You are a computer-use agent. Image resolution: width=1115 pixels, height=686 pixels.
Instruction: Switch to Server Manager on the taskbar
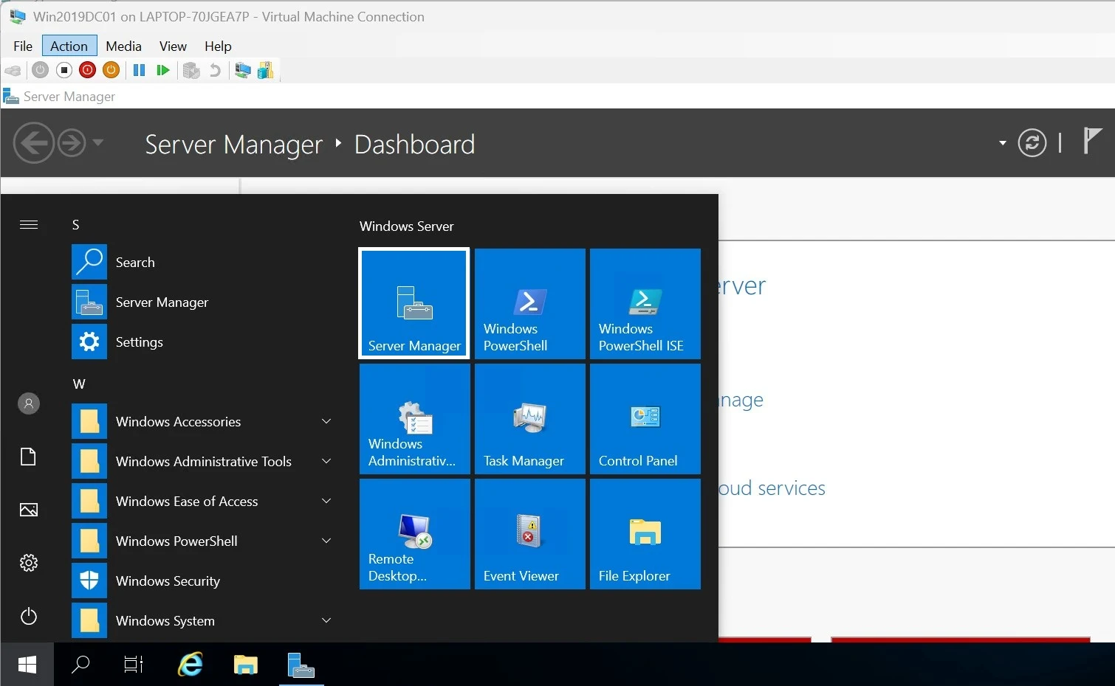[x=301, y=665]
